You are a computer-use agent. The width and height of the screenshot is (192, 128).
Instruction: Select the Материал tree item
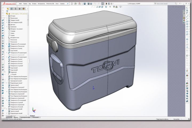[x=15, y=29]
